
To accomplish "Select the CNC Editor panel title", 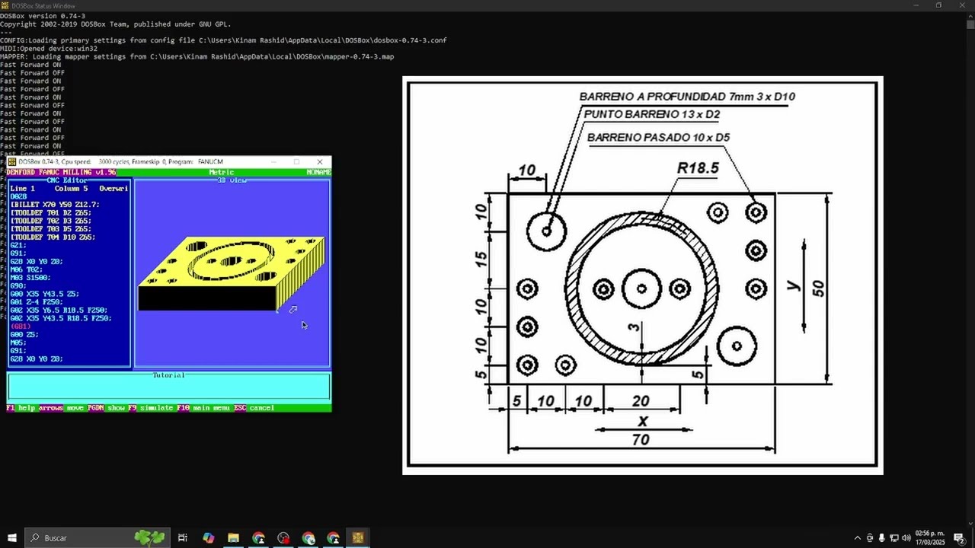I will (67, 180).
